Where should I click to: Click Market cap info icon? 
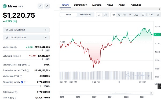coord(15,47)
